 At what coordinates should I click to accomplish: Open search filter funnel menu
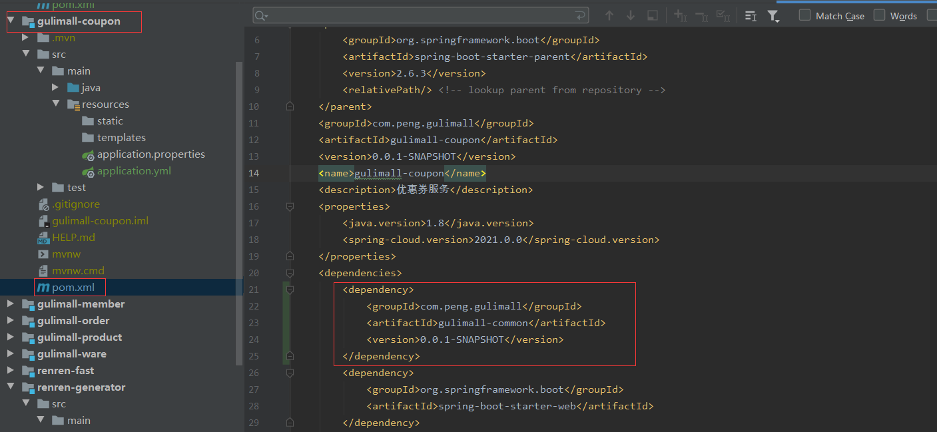click(773, 16)
